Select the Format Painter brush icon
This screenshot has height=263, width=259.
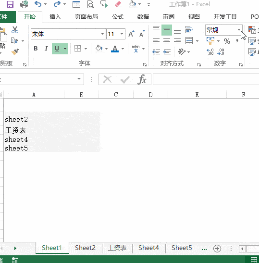click(x=15, y=52)
